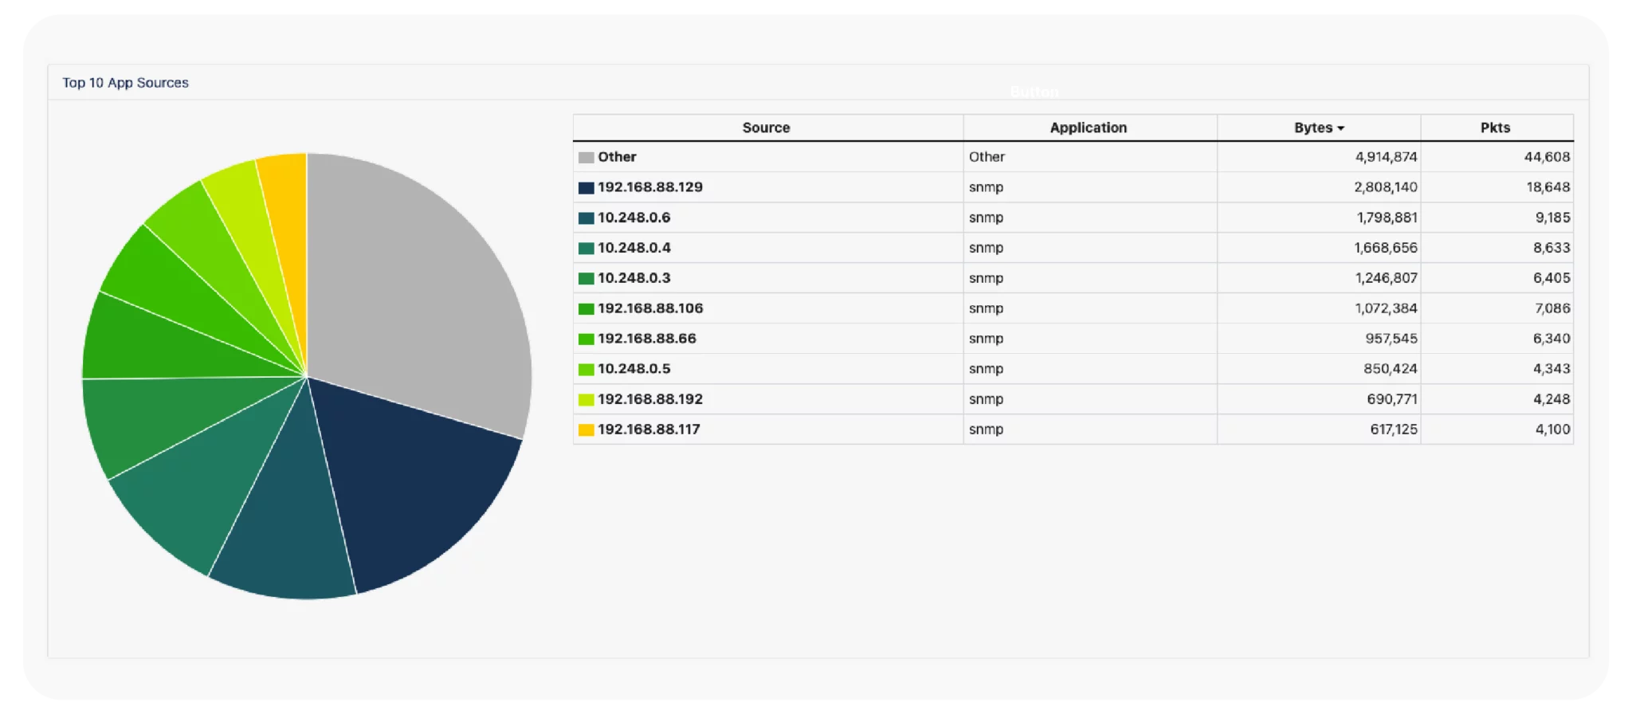Click bytes value 2,808,140

click(x=1386, y=187)
